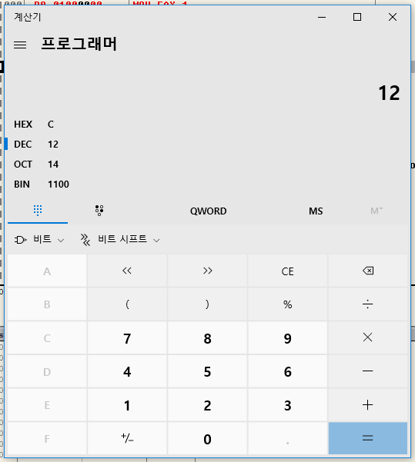Maximize the 계산기 window
Image resolution: width=415 pixels, height=462 pixels.
pos(357,17)
